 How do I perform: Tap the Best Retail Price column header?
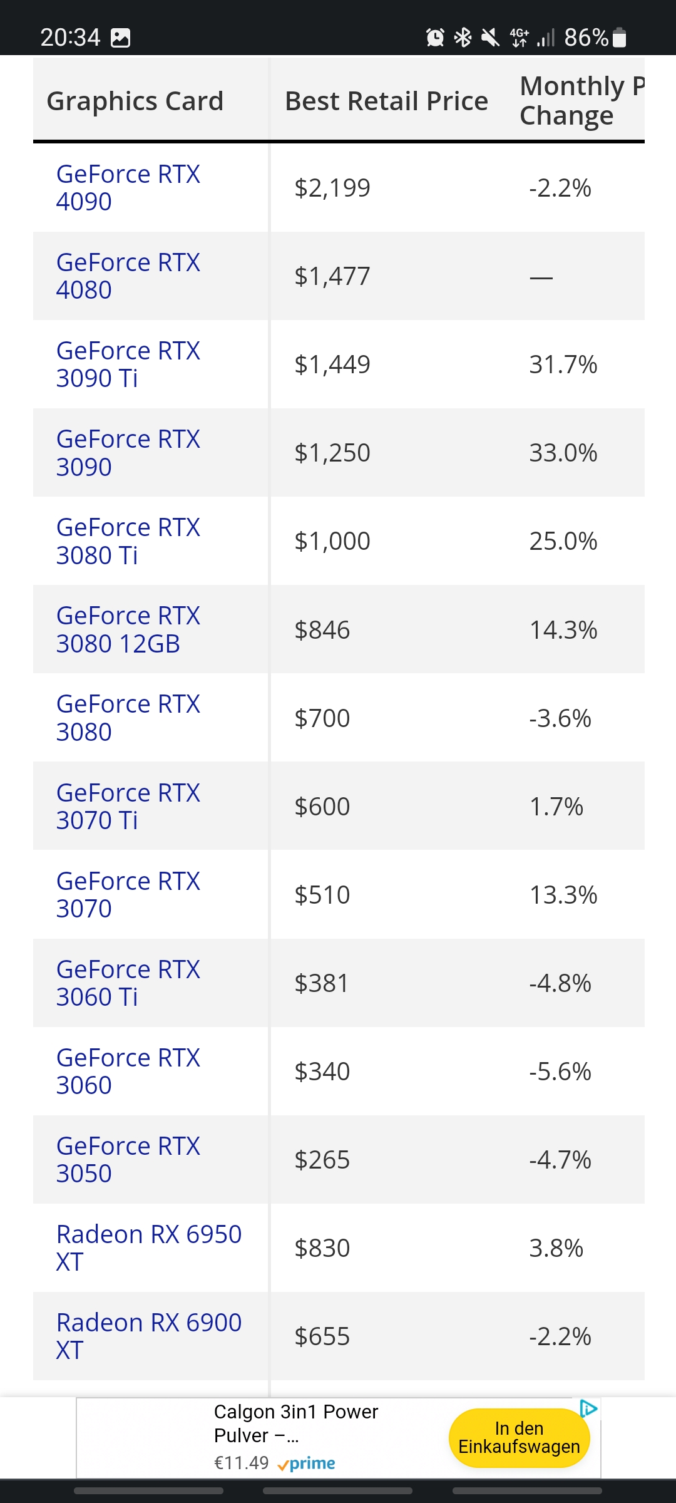[x=386, y=101]
